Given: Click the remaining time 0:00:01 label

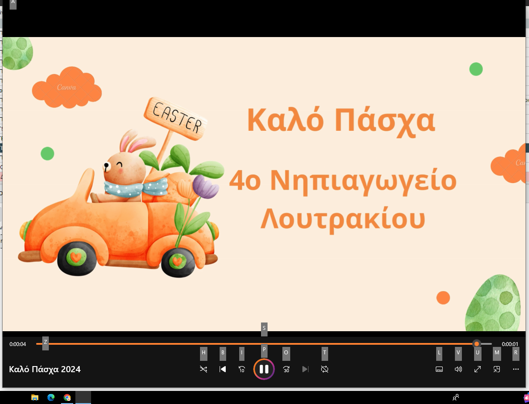Looking at the screenshot, I should [510, 344].
